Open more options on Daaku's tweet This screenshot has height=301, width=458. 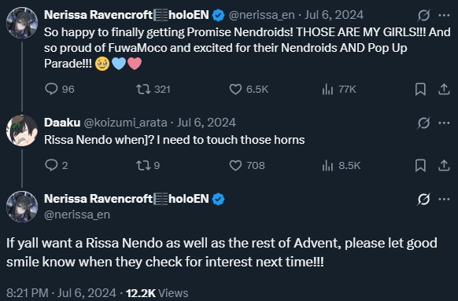[444, 123]
